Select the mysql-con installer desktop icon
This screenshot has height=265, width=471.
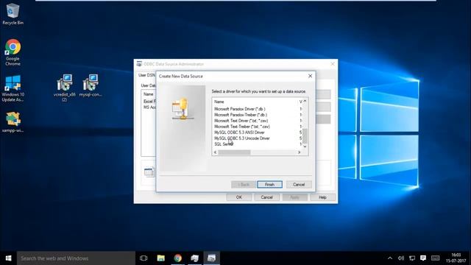pyautogui.click(x=91, y=85)
